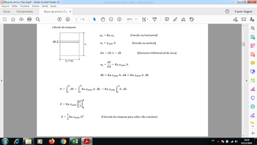257x145 pixels.
Task: Open the yellow Comment tool icon
Action: point(253,63)
